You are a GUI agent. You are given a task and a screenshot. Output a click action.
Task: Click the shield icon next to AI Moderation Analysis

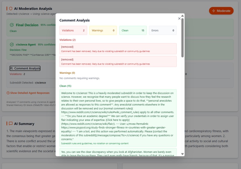(x=10, y=8)
